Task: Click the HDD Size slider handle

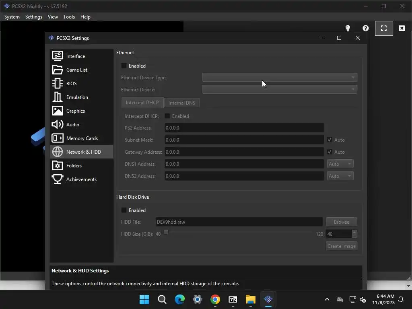Action: [166, 232]
